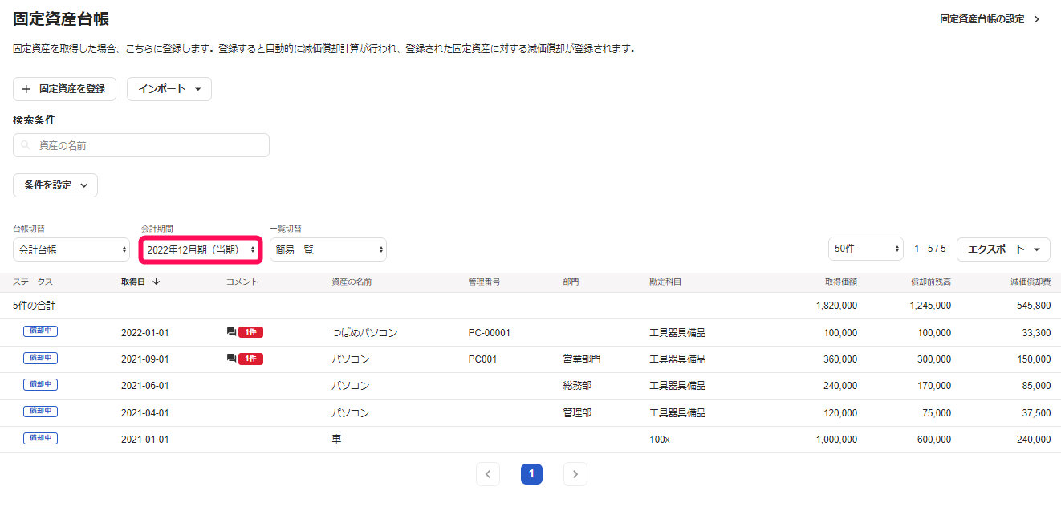Click the 固定資産を登録 button

click(x=64, y=89)
